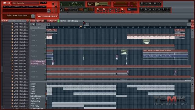Open the piano roll view icon
This screenshot has width=195, height=110.
click(x=150, y=3)
